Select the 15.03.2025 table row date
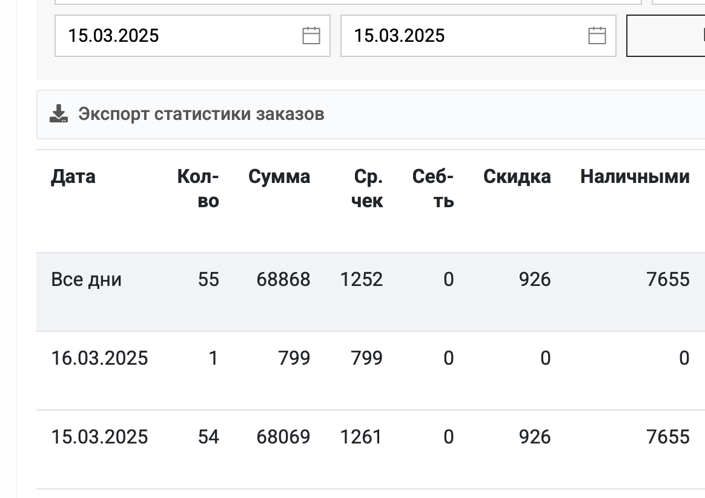This screenshot has height=498, width=705. (x=99, y=437)
